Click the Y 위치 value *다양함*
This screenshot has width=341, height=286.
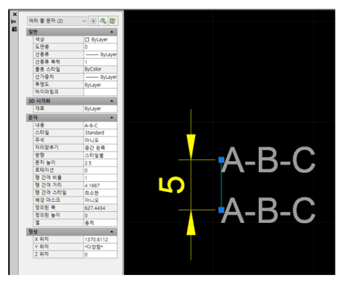coord(101,247)
